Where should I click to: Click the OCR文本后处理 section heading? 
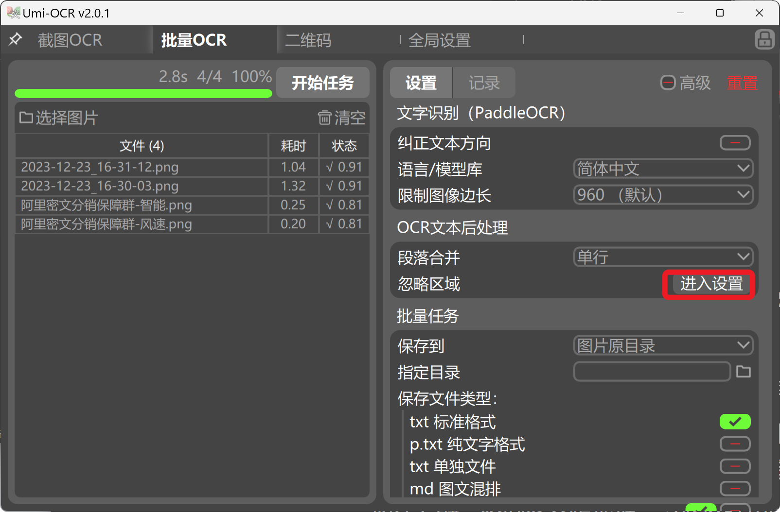pyautogui.click(x=452, y=227)
